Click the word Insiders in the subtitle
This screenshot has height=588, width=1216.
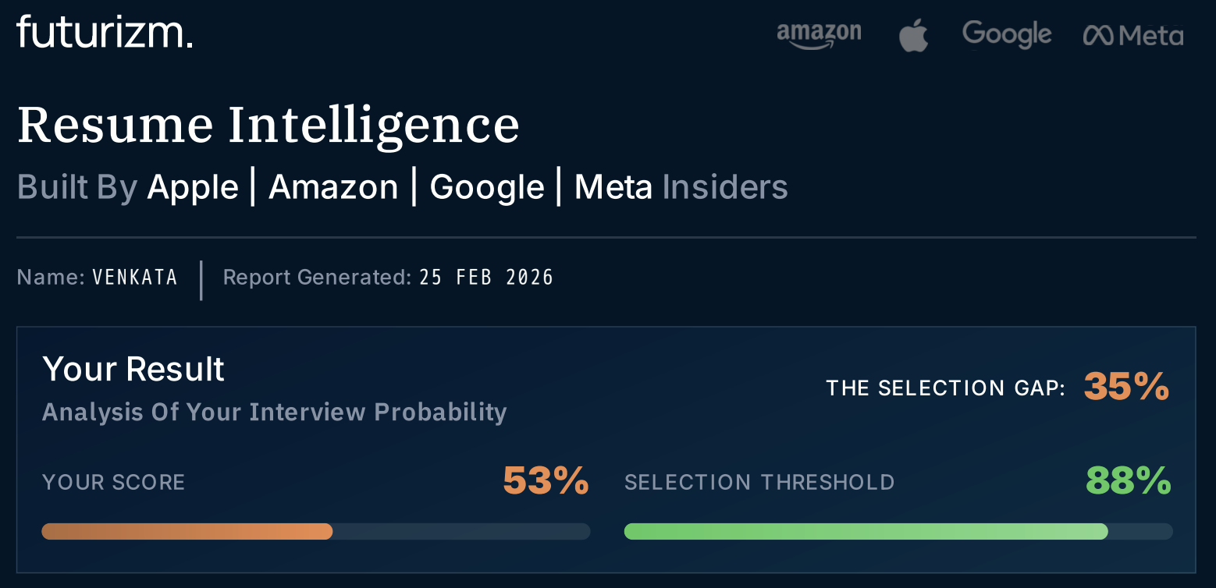(x=725, y=187)
